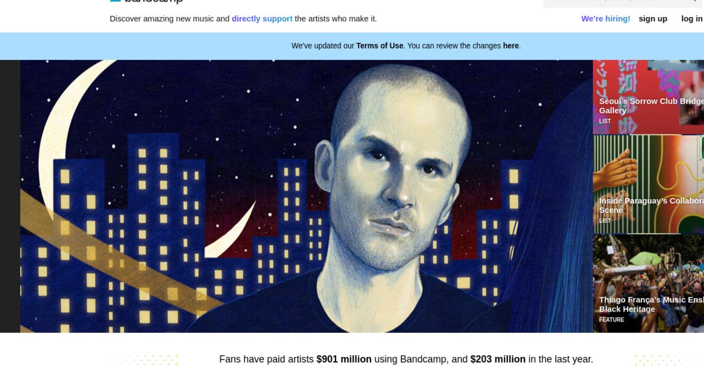Open the 'Terms of Use' link
This screenshot has width=704, height=378.
click(379, 46)
